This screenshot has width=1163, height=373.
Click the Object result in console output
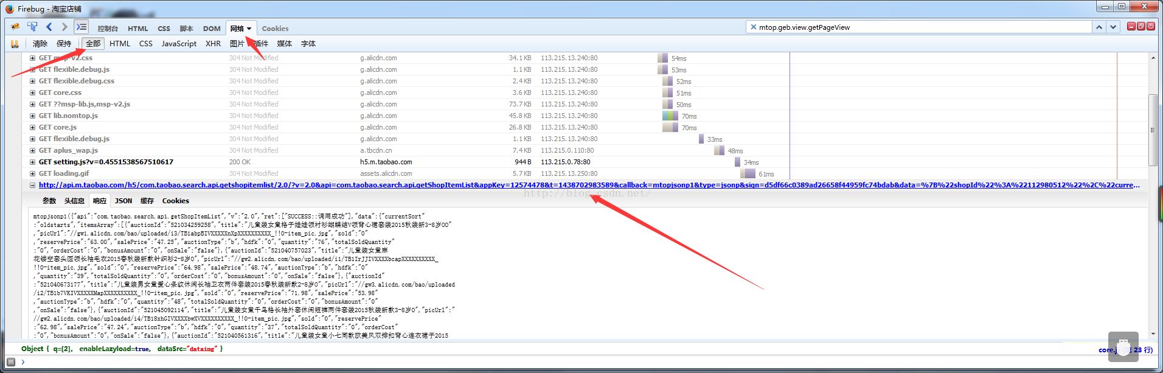point(122,349)
